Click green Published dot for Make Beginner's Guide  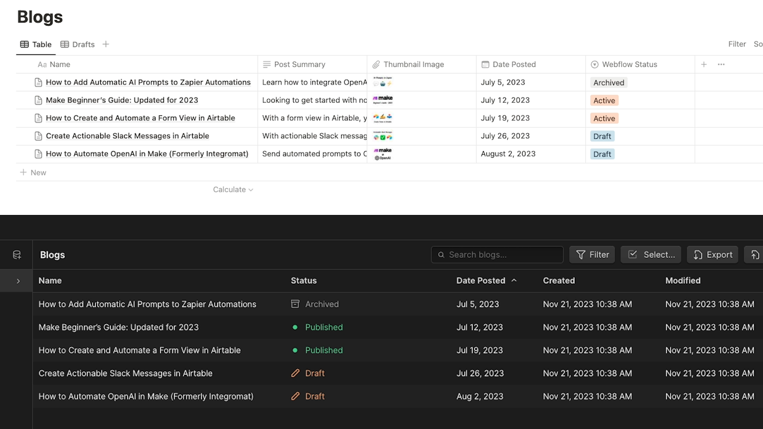[295, 327]
